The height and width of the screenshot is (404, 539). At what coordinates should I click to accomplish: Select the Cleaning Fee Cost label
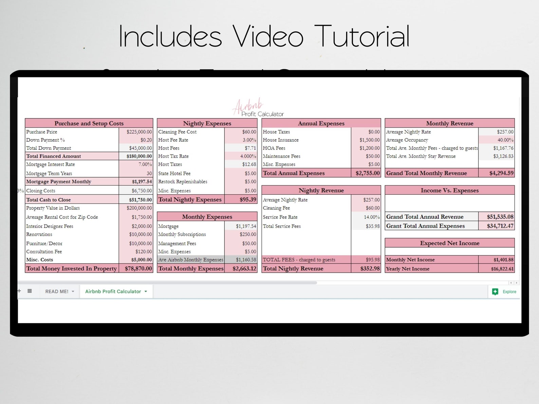click(177, 132)
